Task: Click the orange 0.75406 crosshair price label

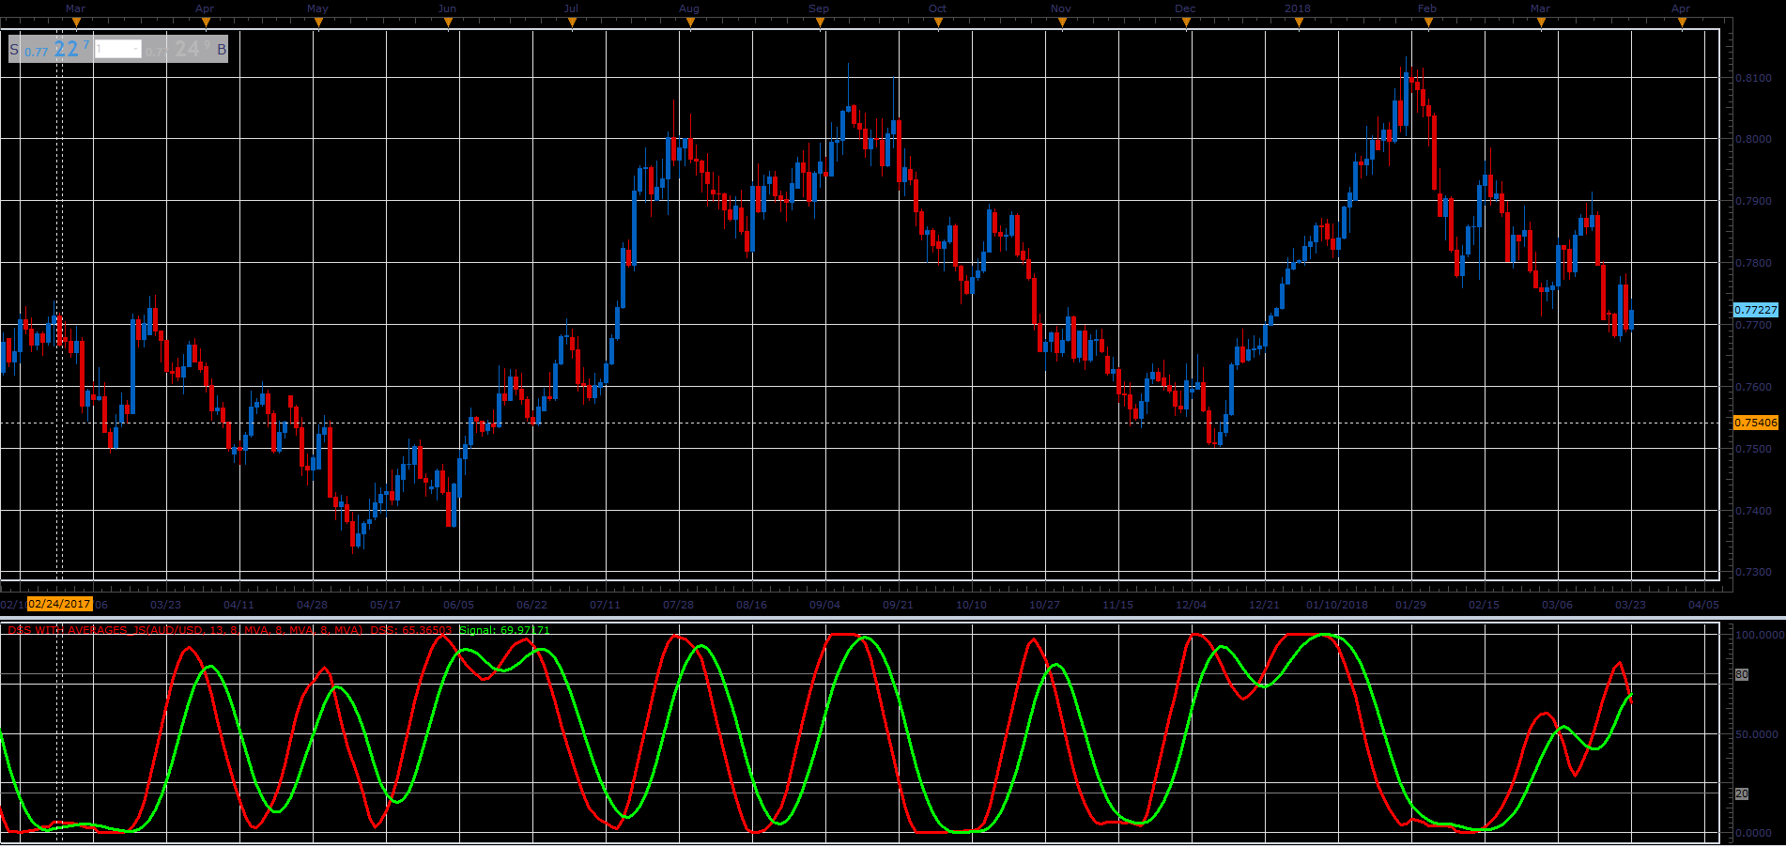Action: coord(1756,423)
